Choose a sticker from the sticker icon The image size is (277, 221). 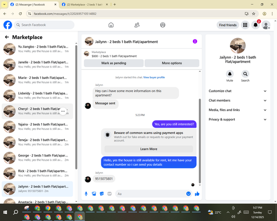tap(102, 194)
